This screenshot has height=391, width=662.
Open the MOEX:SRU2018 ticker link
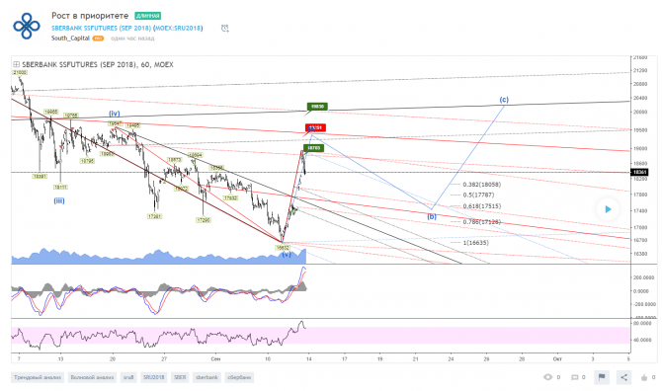click(178, 29)
